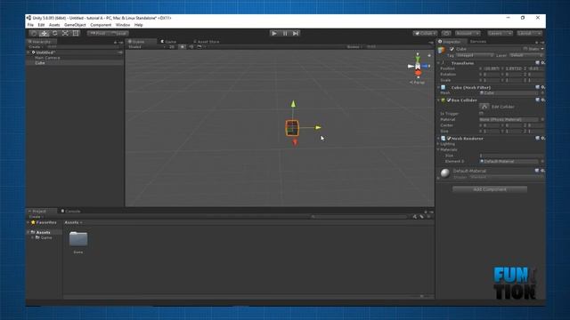Click the Edit Collider button

(484, 107)
